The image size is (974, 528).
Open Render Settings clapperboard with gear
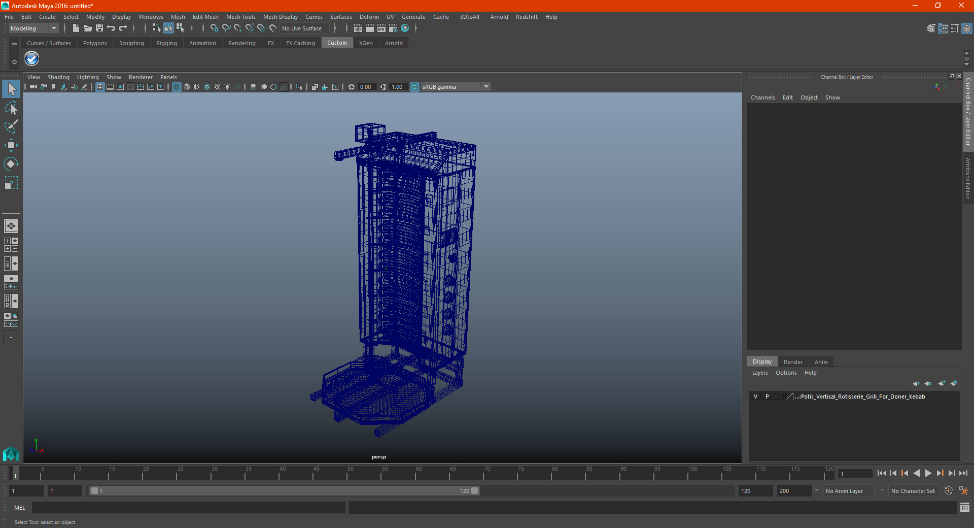[x=393, y=28]
